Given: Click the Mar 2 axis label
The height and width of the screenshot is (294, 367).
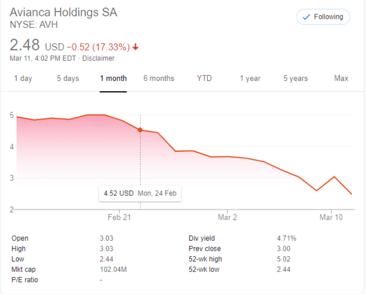Looking at the screenshot, I should (x=227, y=218).
